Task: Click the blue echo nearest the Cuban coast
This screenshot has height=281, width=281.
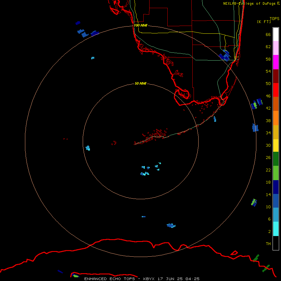Action: 171,225
